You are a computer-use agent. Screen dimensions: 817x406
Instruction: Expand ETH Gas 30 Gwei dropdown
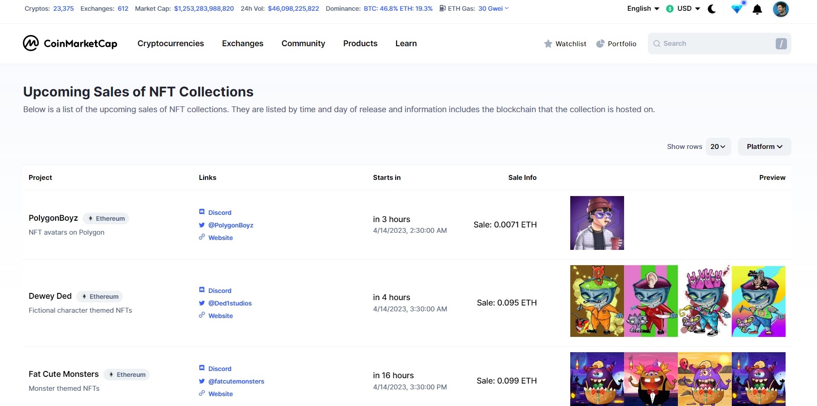(493, 9)
